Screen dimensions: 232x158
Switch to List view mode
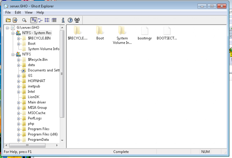[47, 20]
